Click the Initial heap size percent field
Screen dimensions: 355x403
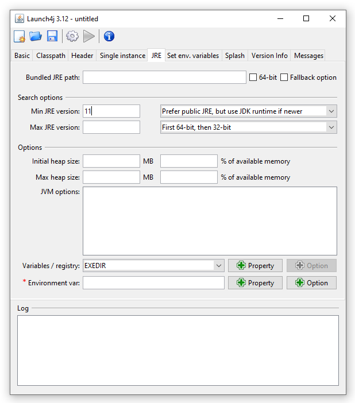point(189,161)
